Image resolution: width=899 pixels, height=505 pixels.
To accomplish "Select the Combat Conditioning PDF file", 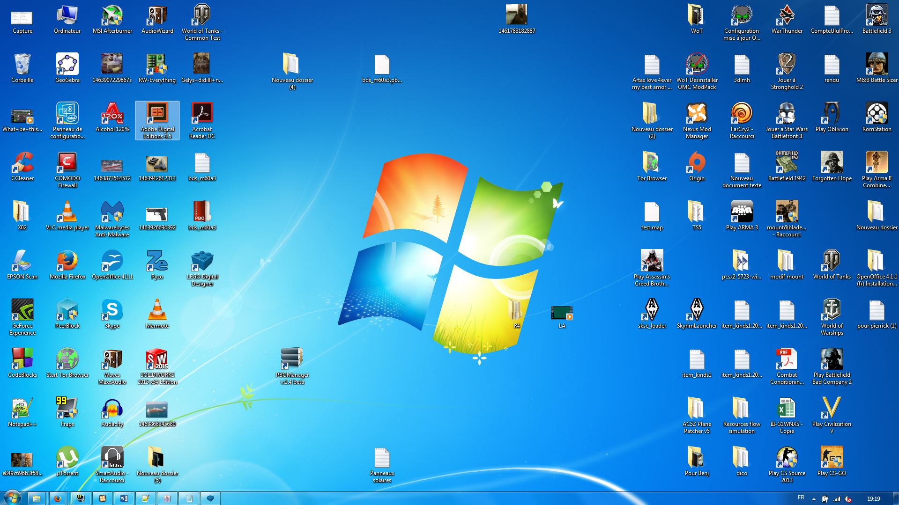I will tap(787, 367).
